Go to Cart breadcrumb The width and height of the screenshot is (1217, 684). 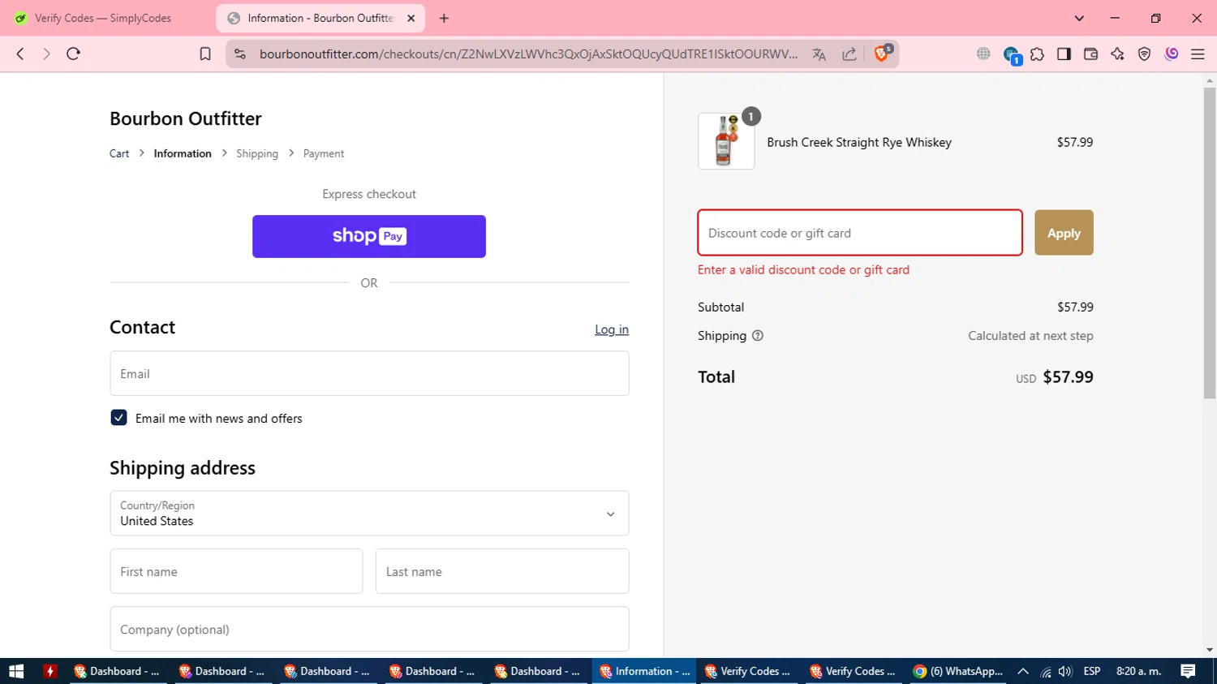point(119,153)
